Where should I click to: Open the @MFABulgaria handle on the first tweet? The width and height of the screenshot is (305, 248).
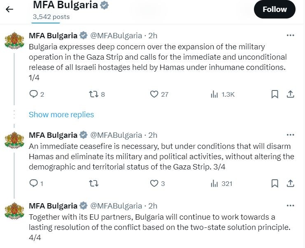(116, 35)
